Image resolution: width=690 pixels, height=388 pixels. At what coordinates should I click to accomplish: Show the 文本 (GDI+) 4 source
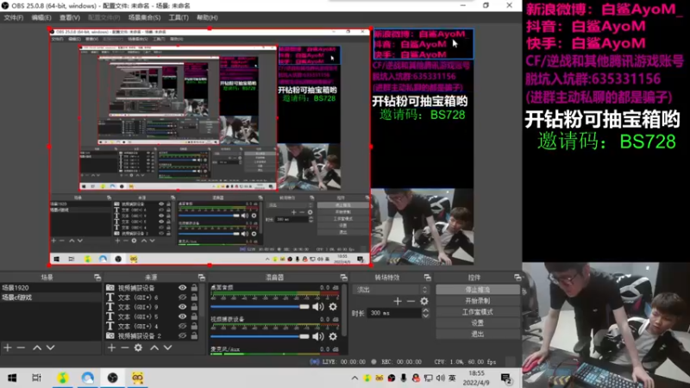(182, 327)
